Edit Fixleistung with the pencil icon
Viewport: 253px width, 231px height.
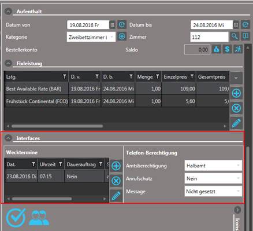(236, 123)
